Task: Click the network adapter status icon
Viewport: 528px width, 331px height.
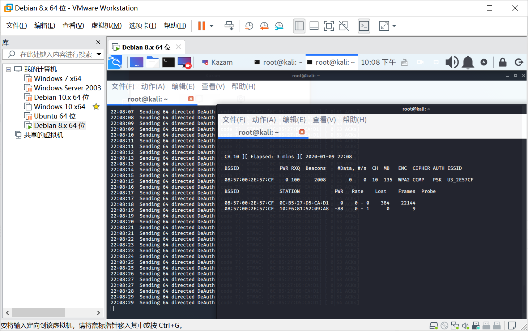Action: 455,326
